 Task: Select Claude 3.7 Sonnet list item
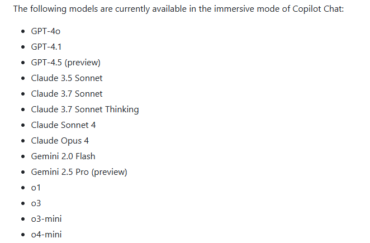click(67, 94)
